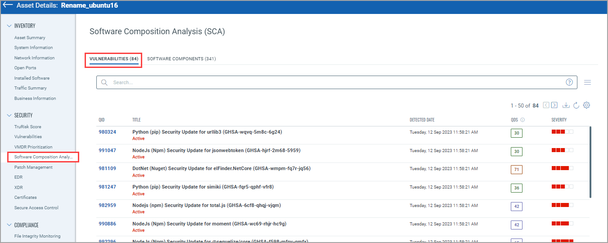Open Installed Software in sidebar
The image size is (608, 243).
coord(32,78)
